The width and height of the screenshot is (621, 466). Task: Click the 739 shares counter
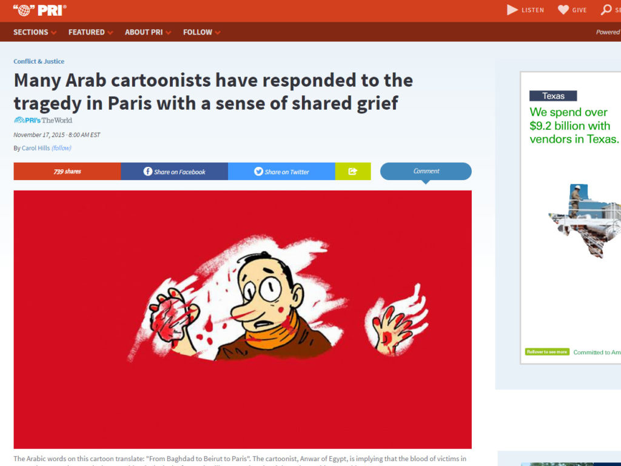(67, 171)
